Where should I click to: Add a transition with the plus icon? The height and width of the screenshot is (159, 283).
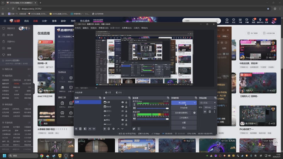click(x=205, y=112)
